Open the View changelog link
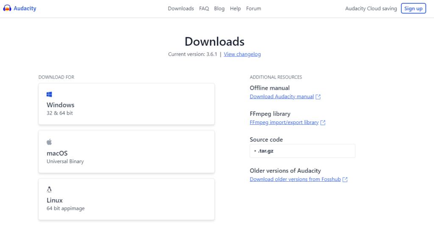This screenshot has height=225, width=434. (242, 54)
